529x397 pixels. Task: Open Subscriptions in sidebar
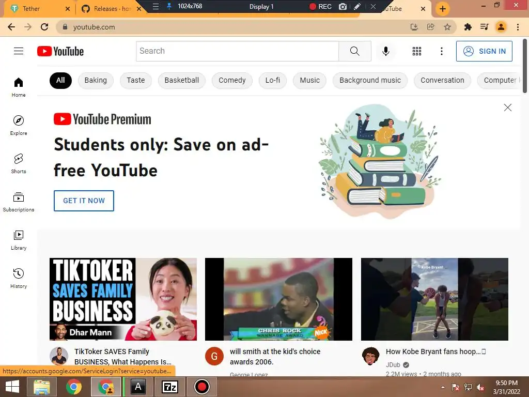[x=19, y=202]
